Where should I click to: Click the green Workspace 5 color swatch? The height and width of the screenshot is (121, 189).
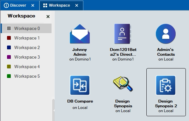point(9,76)
